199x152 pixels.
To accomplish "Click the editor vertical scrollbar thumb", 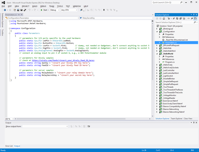I will coord(152,52).
